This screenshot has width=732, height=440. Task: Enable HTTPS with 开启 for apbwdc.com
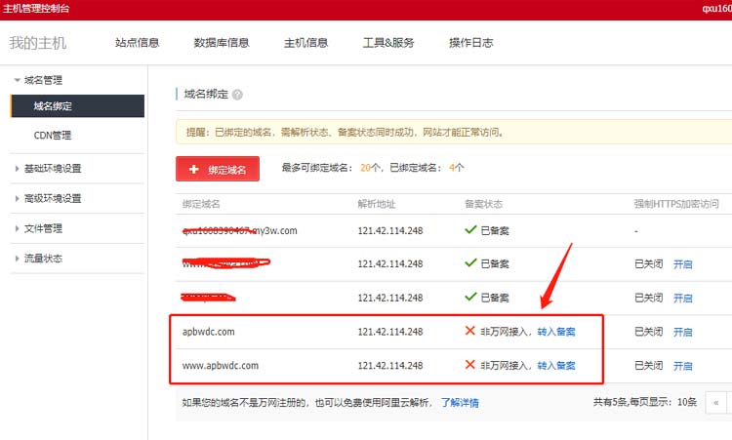pyautogui.click(x=682, y=332)
